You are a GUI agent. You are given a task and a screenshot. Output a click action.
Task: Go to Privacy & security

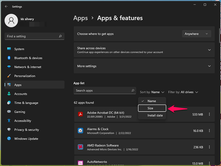tap(35, 130)
